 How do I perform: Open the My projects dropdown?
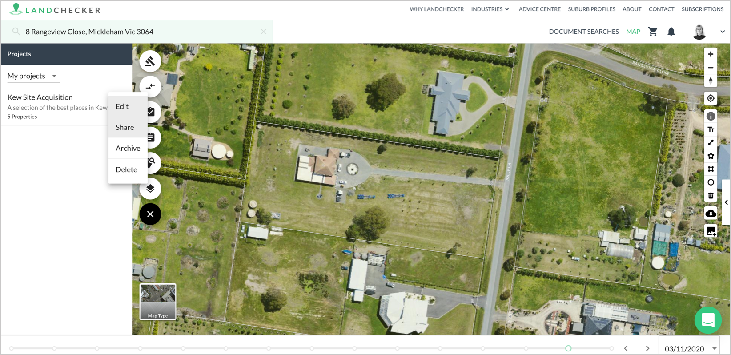point(33,76)
